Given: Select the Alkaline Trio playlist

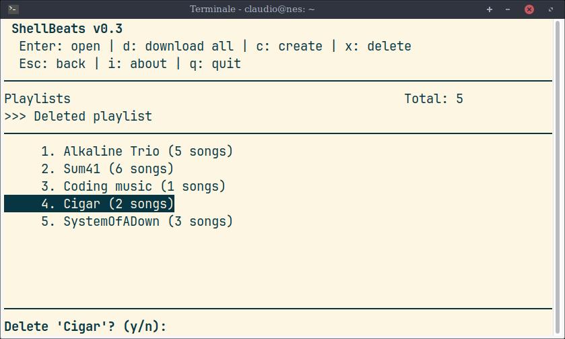Looking at the screenshot, I should click(137, 151).
